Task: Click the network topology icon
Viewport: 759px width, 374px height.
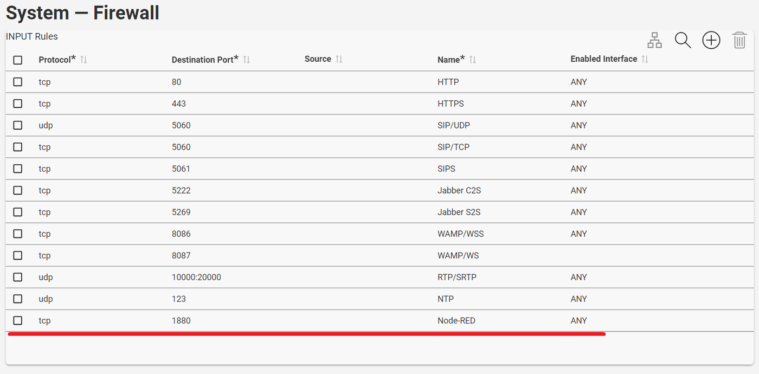Action: (655, 40)
